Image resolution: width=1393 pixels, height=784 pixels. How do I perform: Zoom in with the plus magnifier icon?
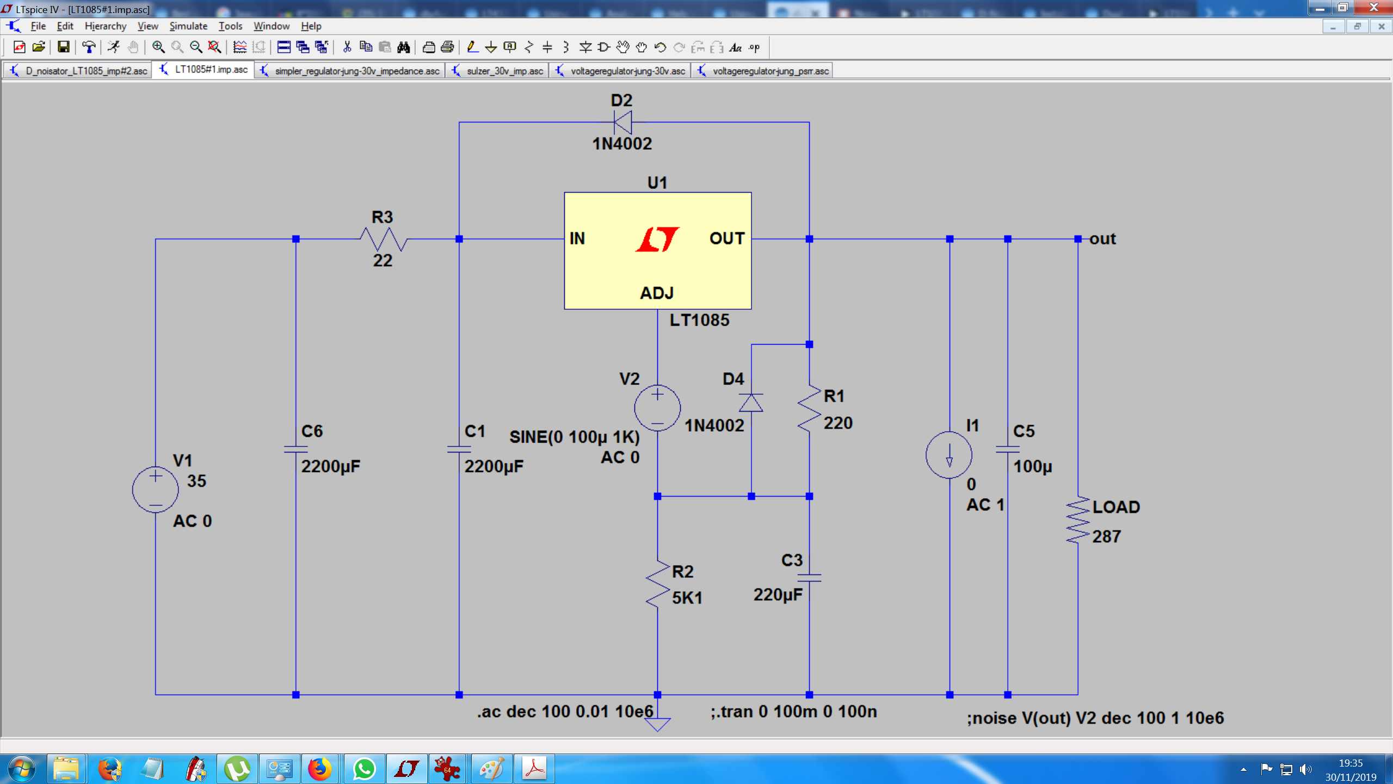pos(158,47)
